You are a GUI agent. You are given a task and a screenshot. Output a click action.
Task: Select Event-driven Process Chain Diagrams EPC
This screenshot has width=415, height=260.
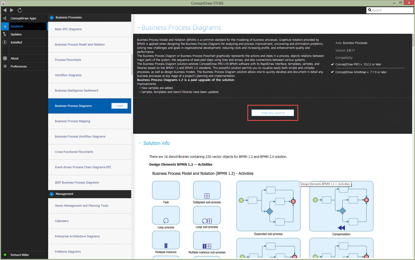pyautogui.click(x=90, y=167)
